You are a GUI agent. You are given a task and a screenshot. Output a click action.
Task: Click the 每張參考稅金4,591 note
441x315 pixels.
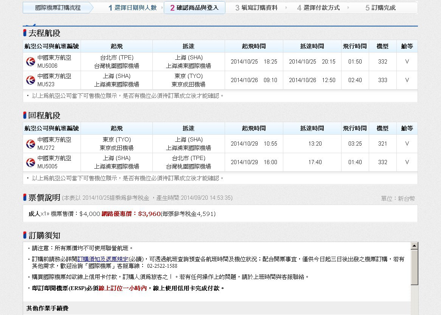pos(188,214)
